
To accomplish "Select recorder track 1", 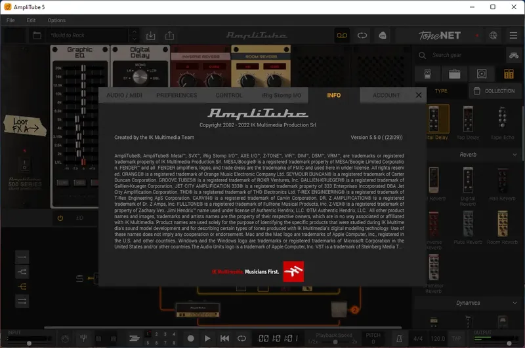I will 148,334.
